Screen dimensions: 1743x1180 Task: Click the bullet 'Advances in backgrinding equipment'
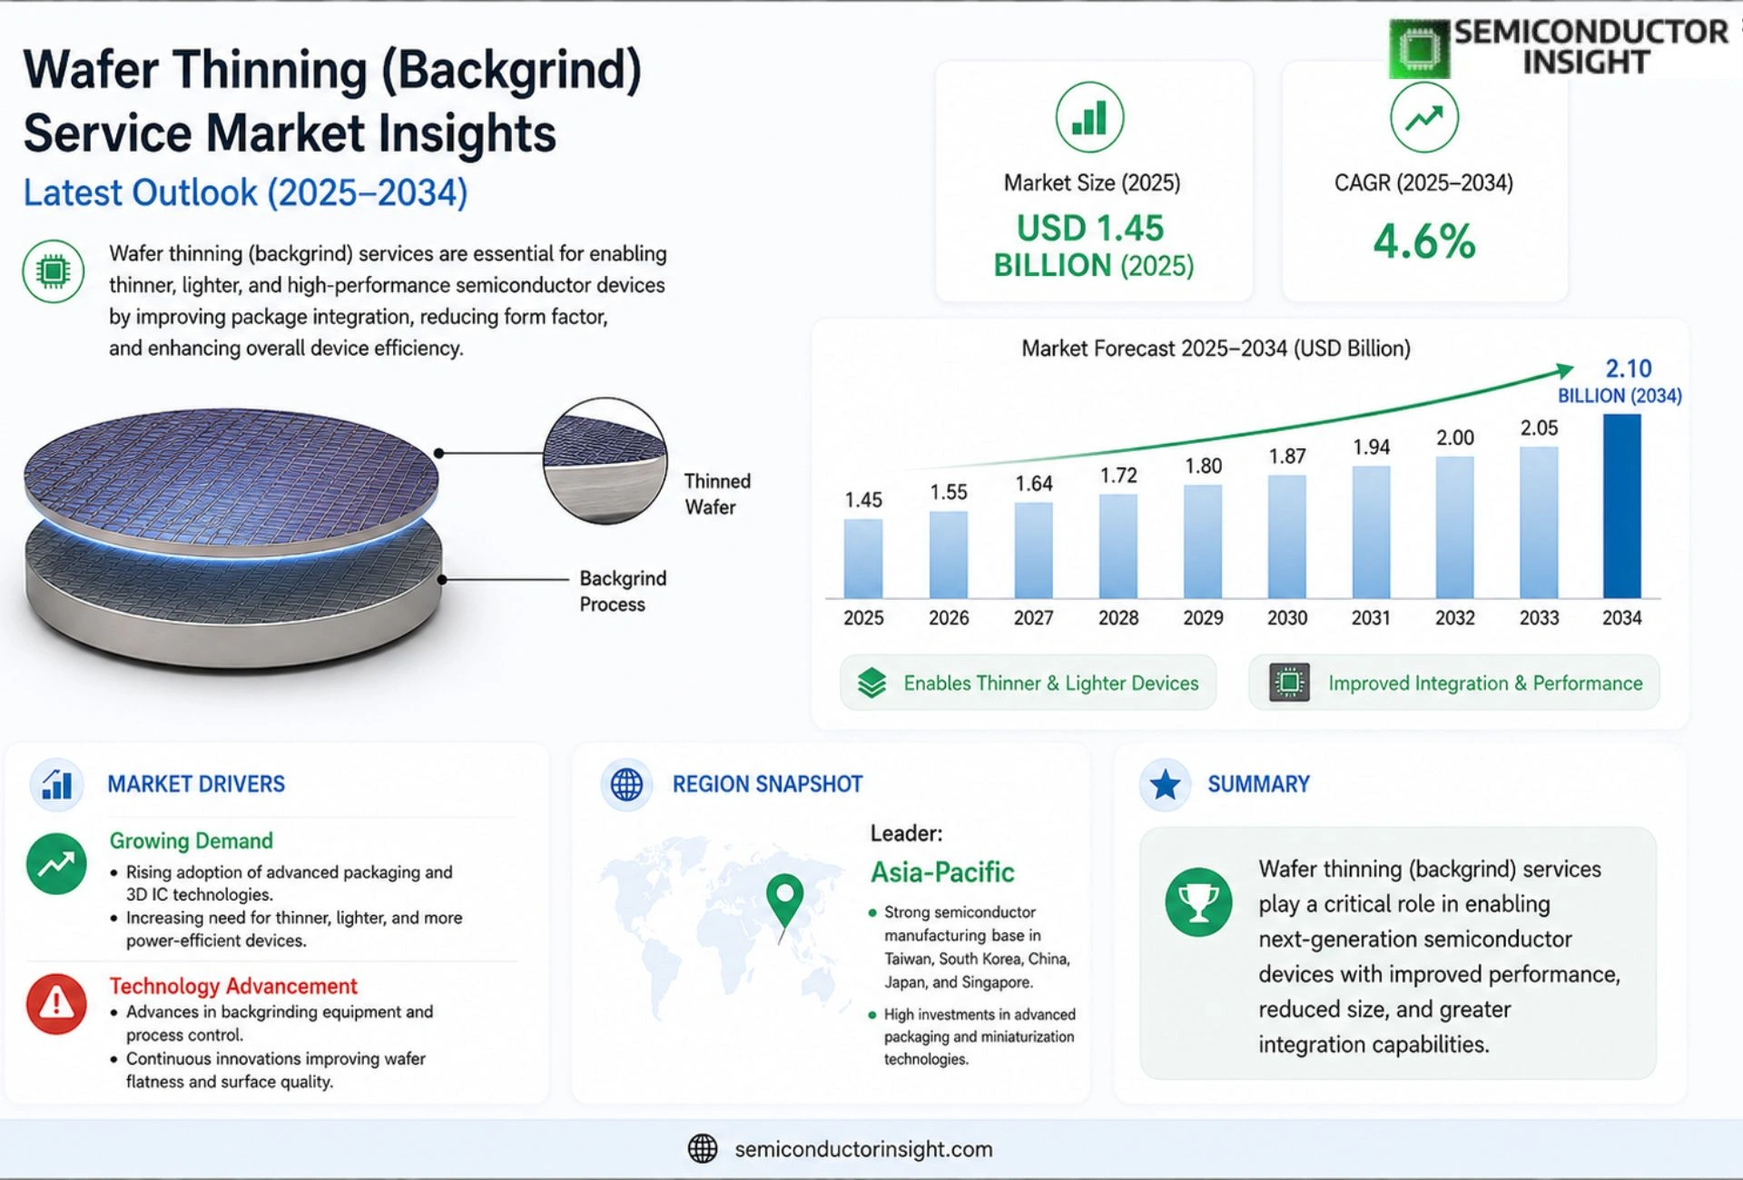click(x=280, y=1023)
